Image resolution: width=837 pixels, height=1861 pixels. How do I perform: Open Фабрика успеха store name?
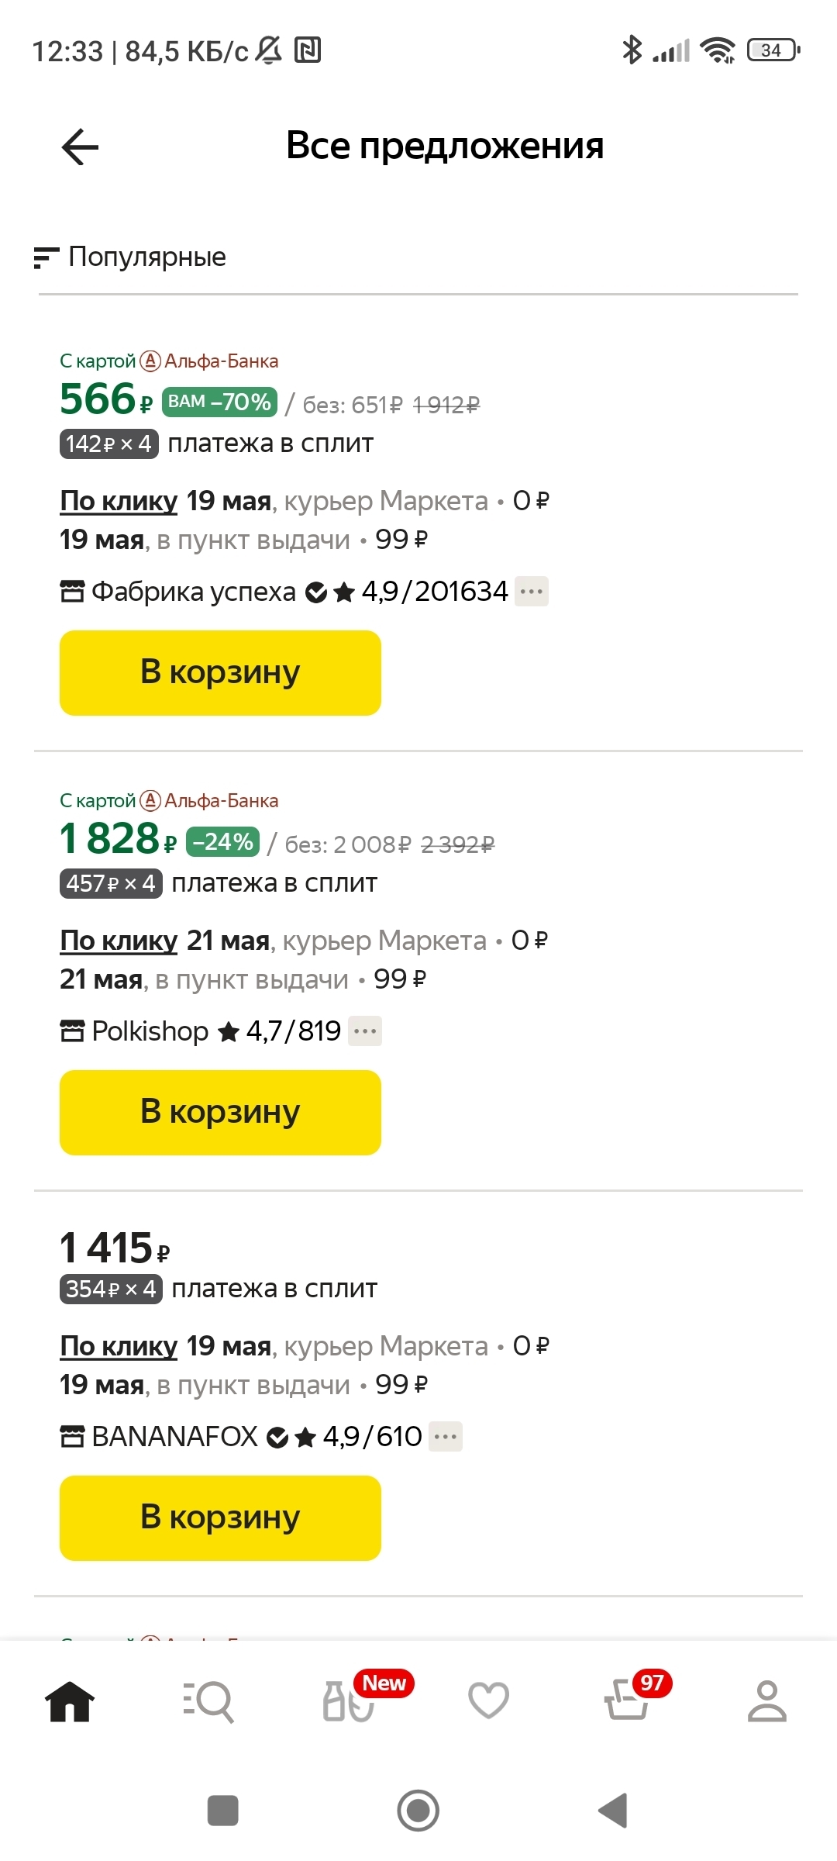pos(193,592)
